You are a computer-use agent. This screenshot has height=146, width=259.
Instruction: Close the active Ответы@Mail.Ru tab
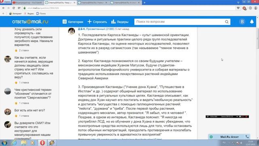pyautogui.click(x=74, y=3)
